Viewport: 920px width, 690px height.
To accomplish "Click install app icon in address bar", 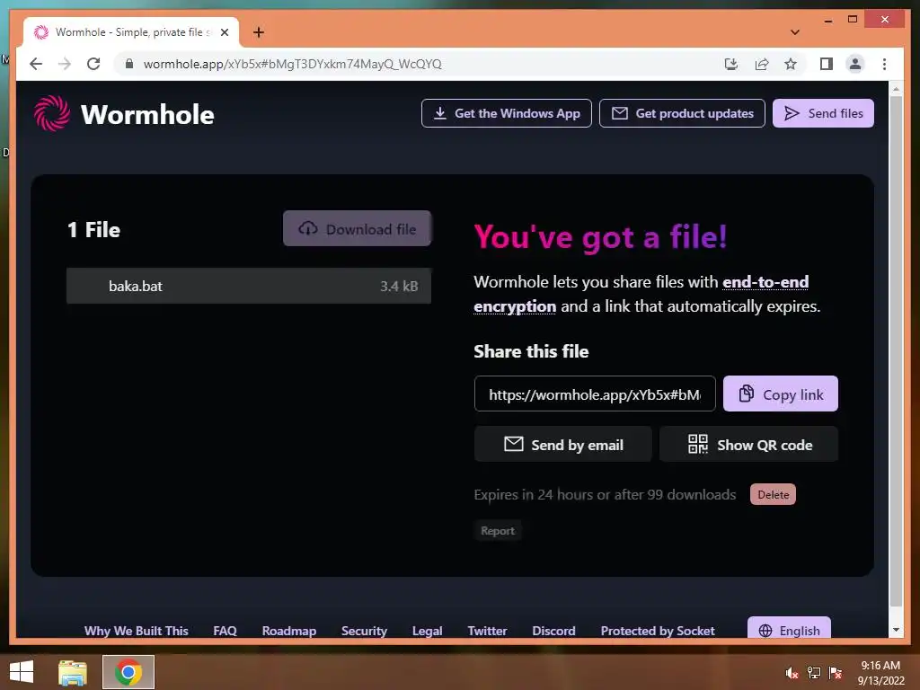I will 731,64.
